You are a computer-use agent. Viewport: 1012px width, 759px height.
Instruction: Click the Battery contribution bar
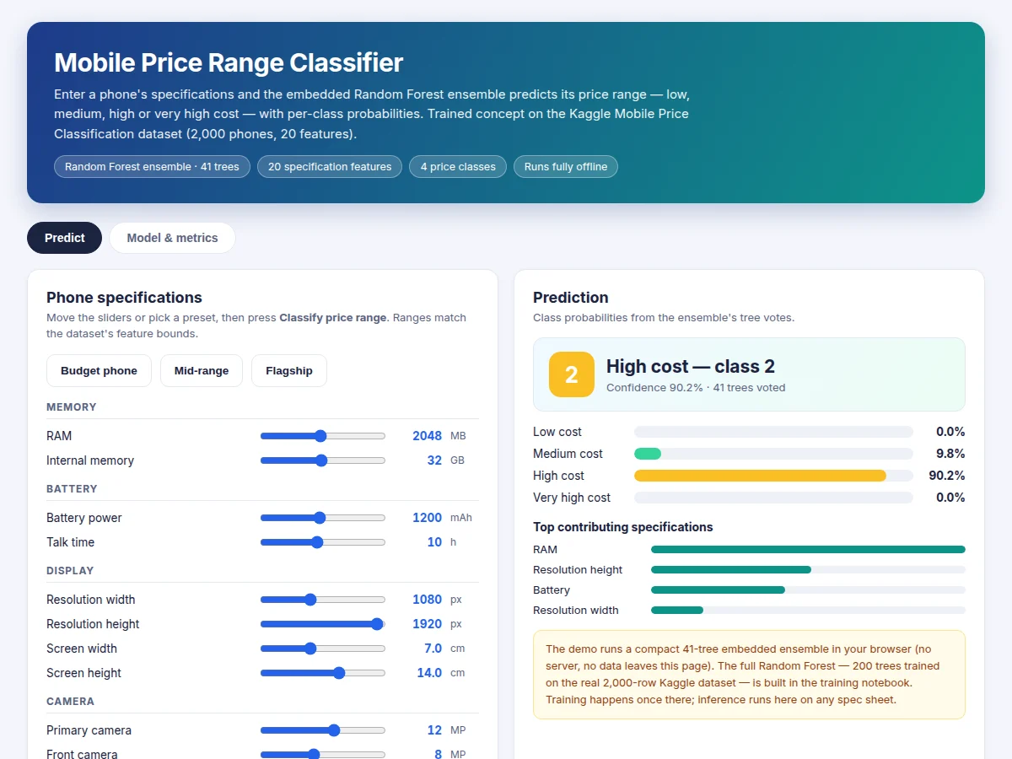808,590
